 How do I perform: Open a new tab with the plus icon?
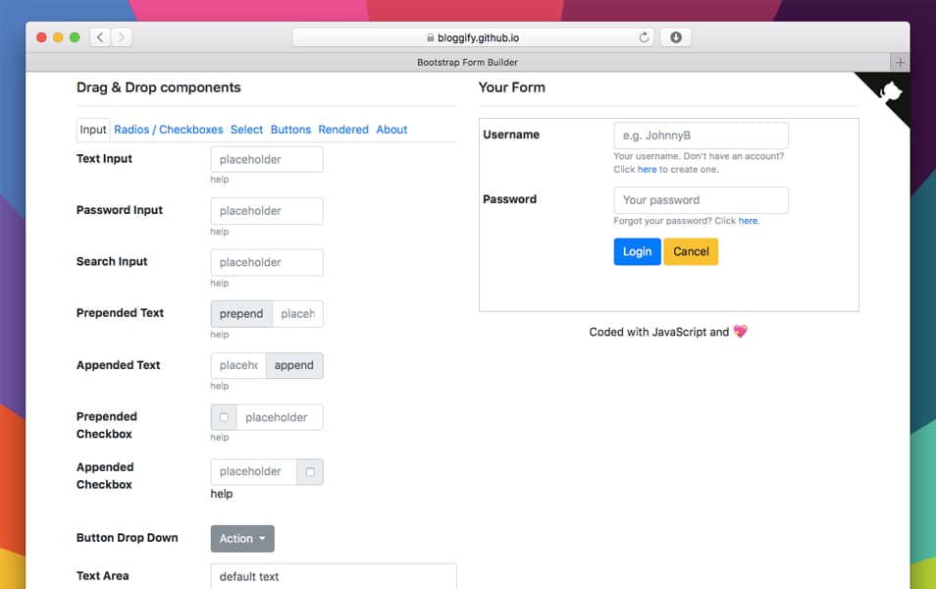[901, 62]
